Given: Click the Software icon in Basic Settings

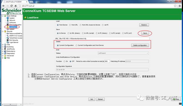Looking at the screenshot, I should click(x=8, y=23).
